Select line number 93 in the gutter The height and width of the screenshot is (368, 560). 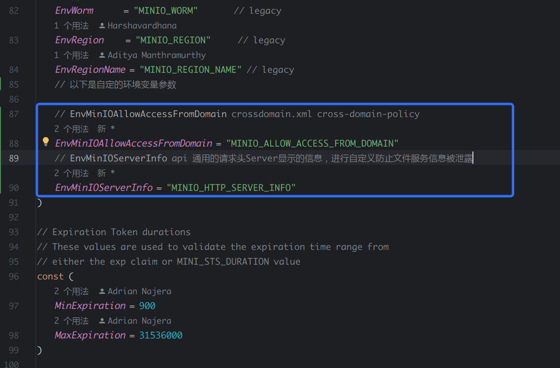click(x=14, y=232)
